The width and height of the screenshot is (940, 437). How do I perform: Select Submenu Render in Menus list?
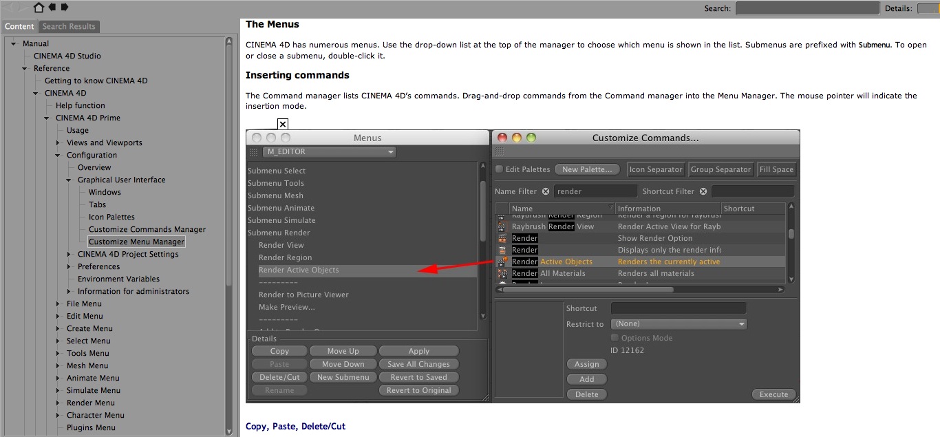click(x=279, y=233)
